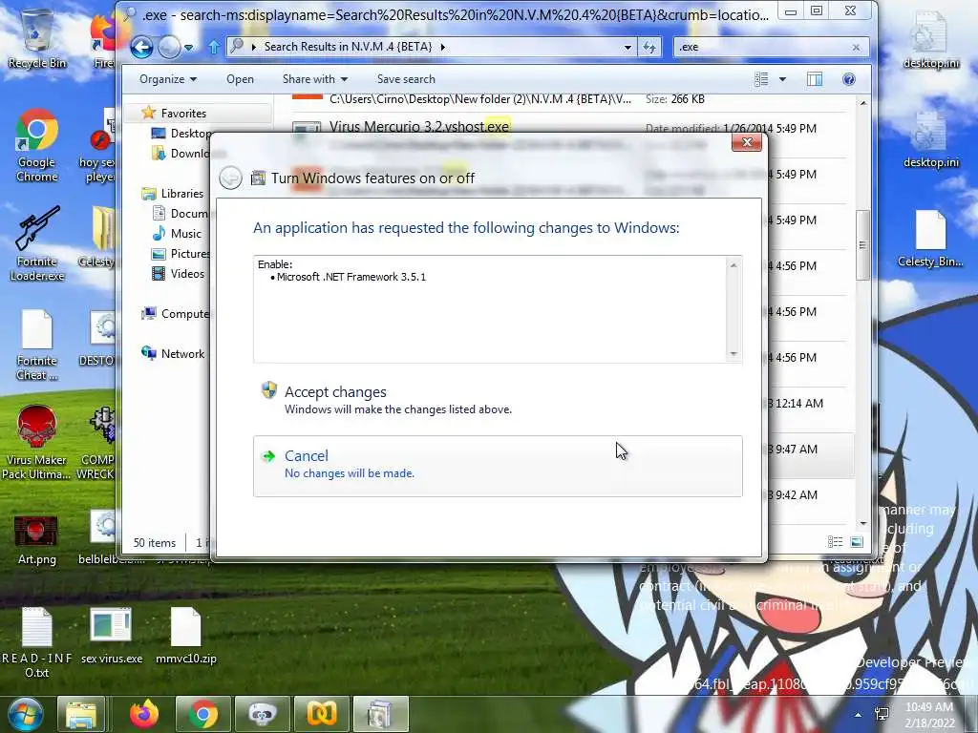Click the Explorer forward navigation button
Screen dimensions: 978x733
(x=168, y=47)
